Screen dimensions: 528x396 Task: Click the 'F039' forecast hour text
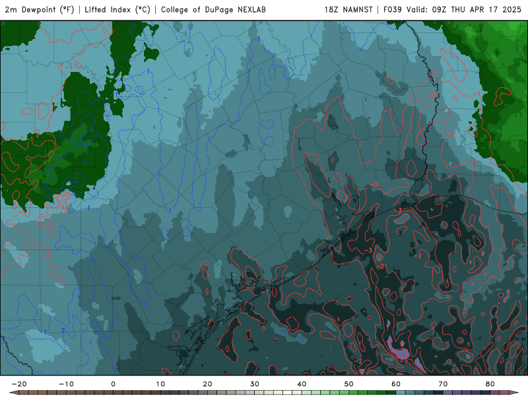coord(393,9)
